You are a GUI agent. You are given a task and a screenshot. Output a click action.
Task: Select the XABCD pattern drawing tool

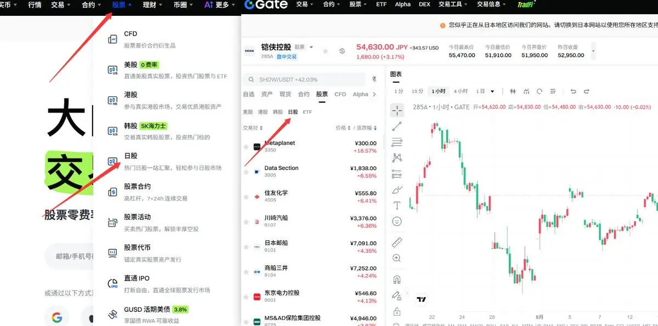pos(397,158)
